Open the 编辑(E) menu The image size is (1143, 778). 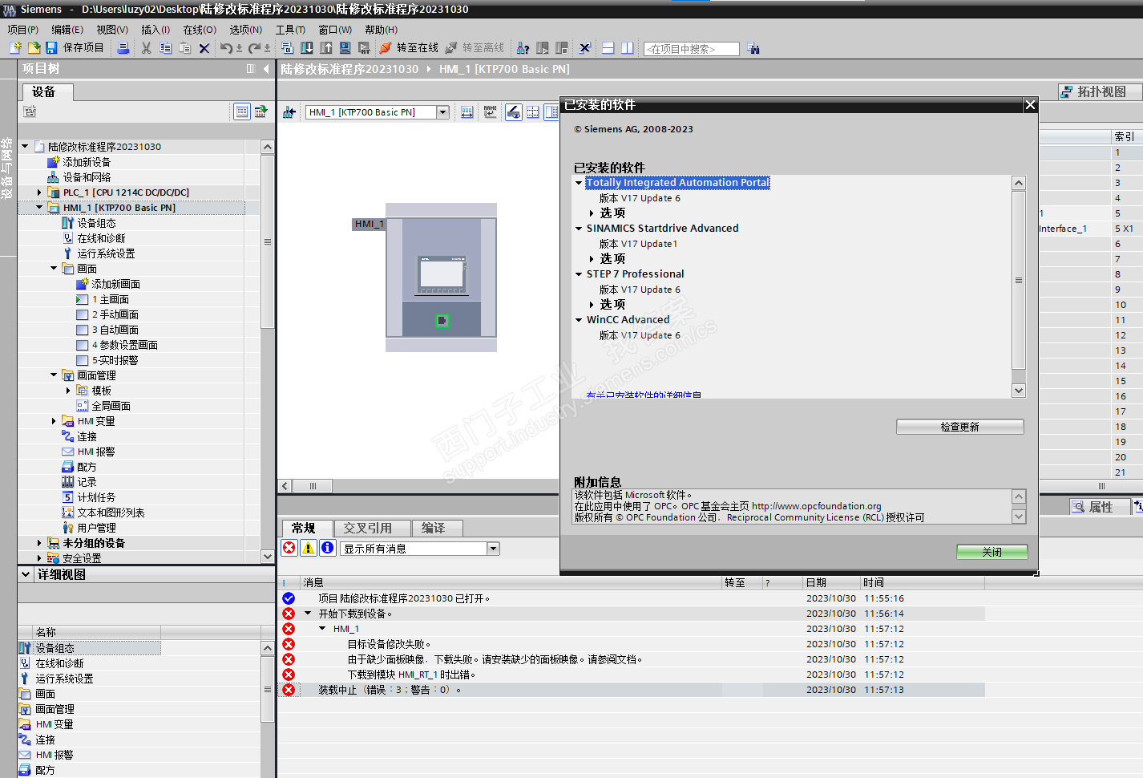[x=67, y=30]
